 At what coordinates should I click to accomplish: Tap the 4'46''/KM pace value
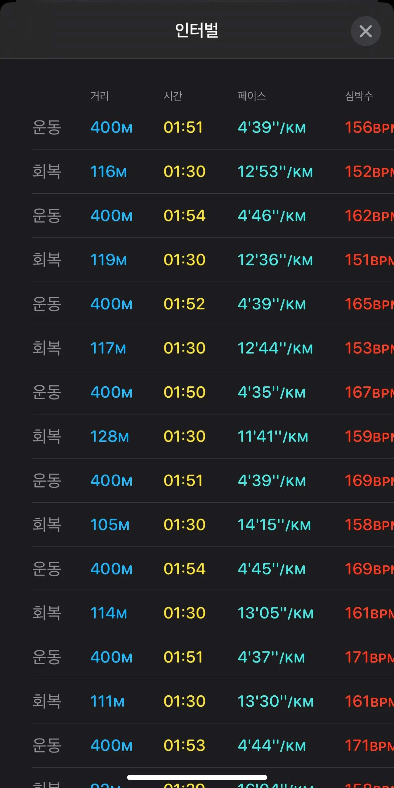tap(272, 216)
